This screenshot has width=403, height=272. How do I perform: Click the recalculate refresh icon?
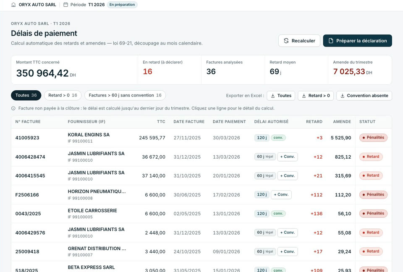(286, 41)
